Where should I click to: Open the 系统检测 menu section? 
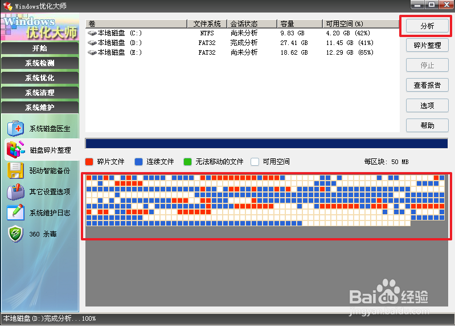point(40,63)
